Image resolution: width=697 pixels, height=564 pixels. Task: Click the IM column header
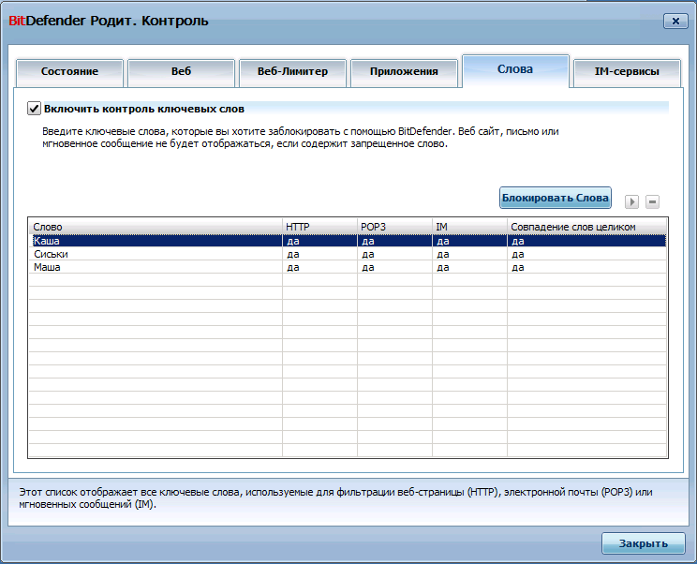469,227
